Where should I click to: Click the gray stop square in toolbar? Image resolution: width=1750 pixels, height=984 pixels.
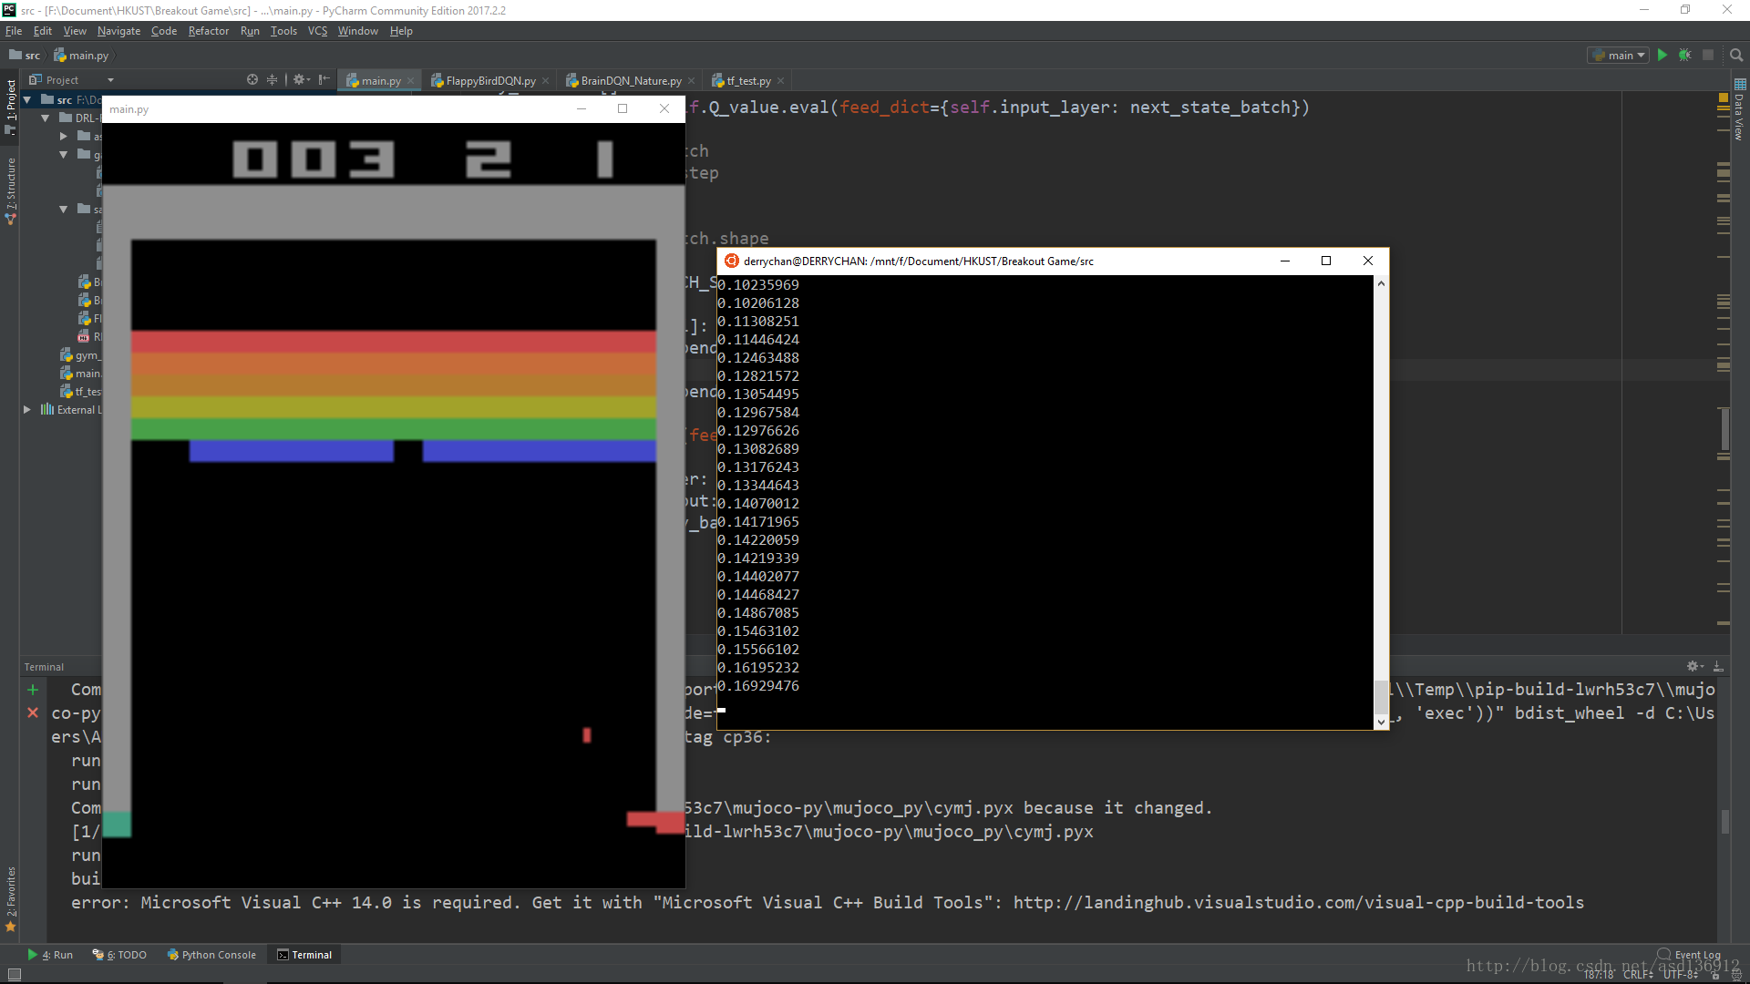tap(1708, 56)
